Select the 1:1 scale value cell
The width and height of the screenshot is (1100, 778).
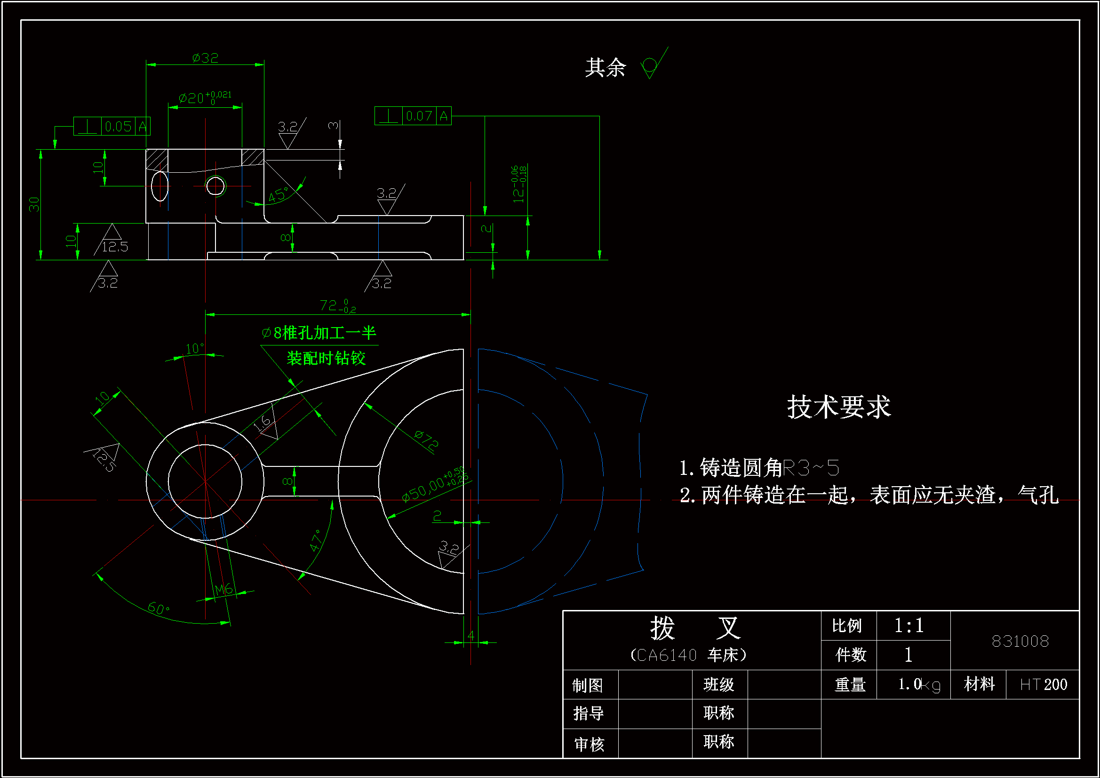[x=909, y=626]
